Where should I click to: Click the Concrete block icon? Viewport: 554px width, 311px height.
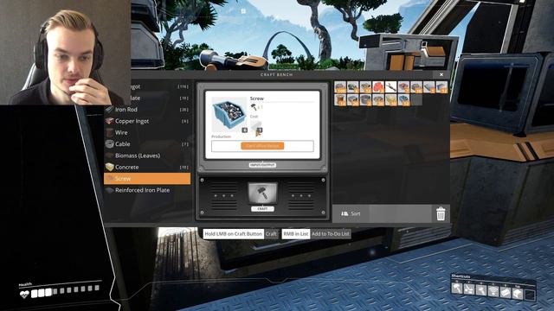[110, 167]
